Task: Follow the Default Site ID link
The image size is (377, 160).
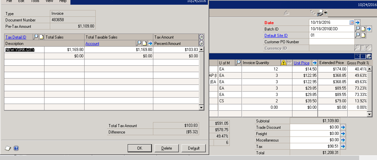Action: [x=276, y=36]
